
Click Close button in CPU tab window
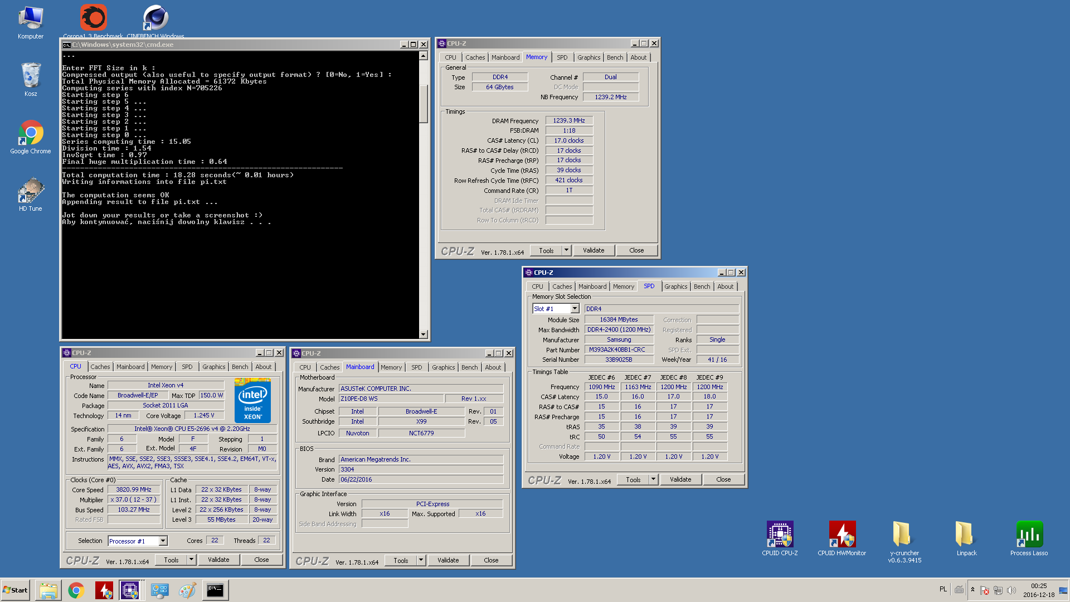coord(261,560)
